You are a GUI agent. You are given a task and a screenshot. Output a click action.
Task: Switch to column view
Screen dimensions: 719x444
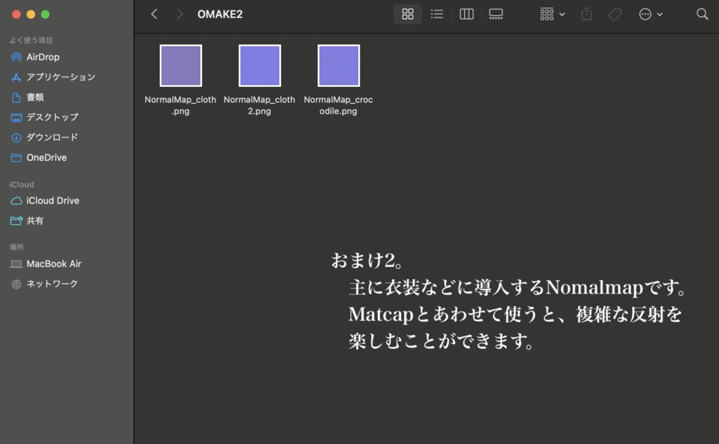point(466,13)
